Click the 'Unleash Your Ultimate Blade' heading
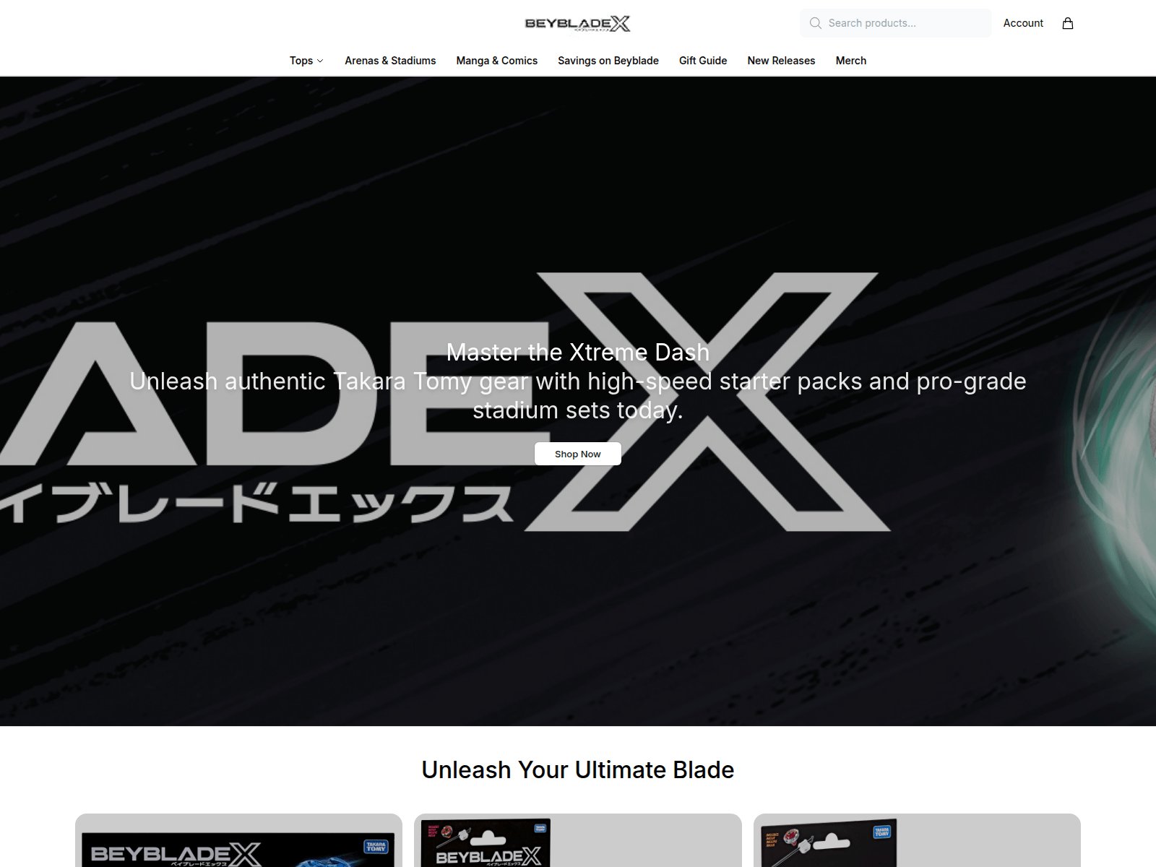This screenshot has height=867, width=1156. click(578, 770)
